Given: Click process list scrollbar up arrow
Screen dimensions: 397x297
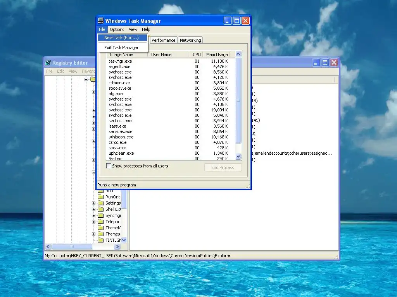Looking at the screenshot, I should pos(238,54).
